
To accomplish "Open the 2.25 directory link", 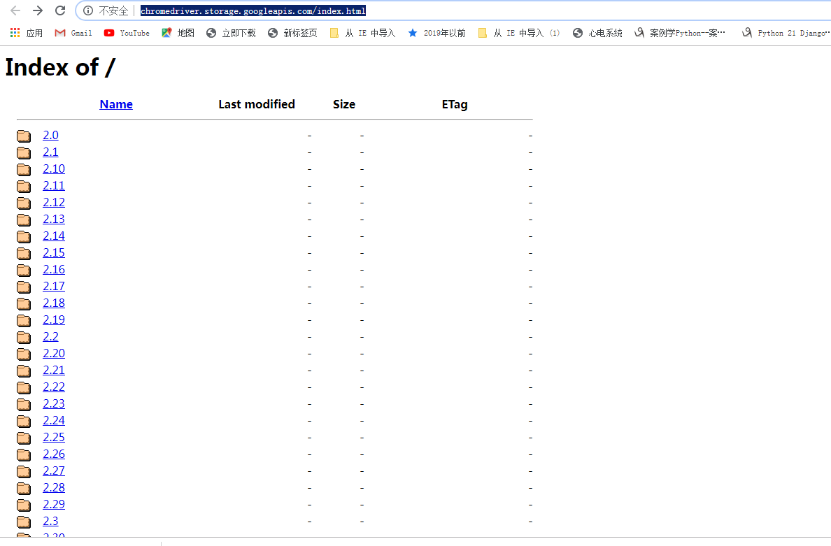I will pos(54,437).
